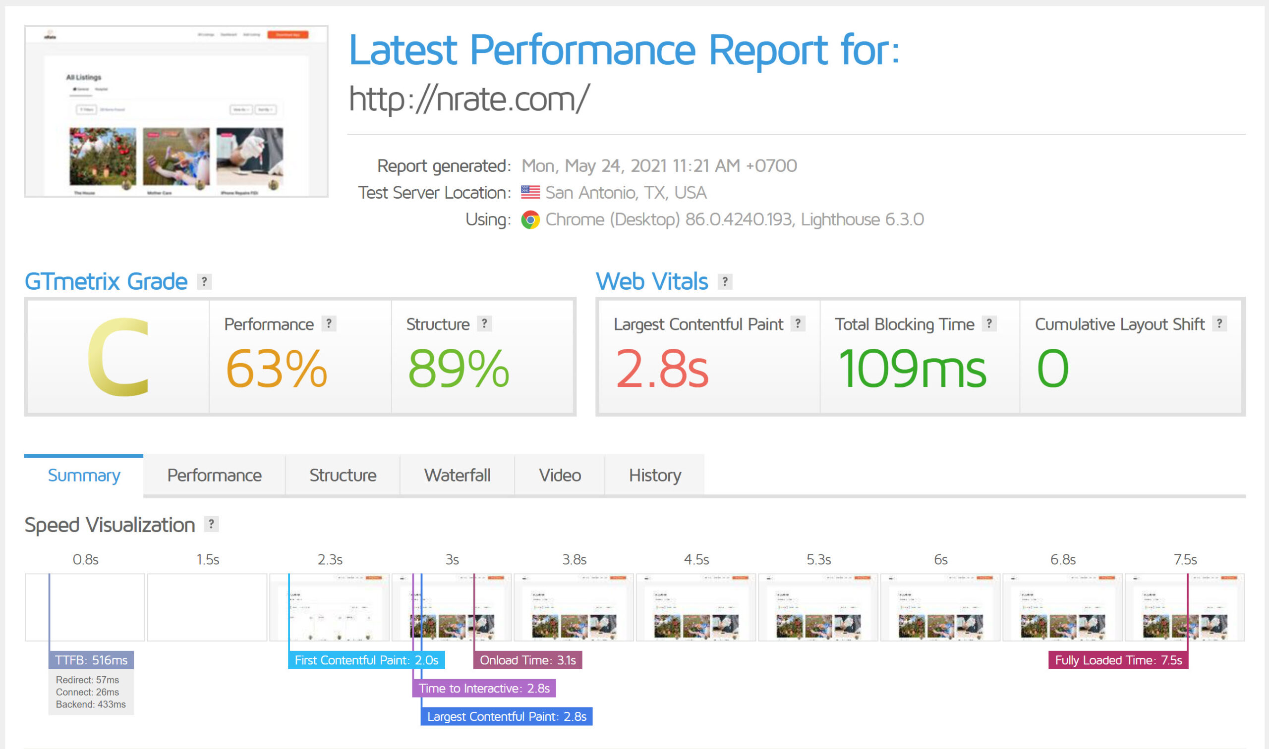
Task: Click San Antonio, TX, USA location text
Action: 626,193
